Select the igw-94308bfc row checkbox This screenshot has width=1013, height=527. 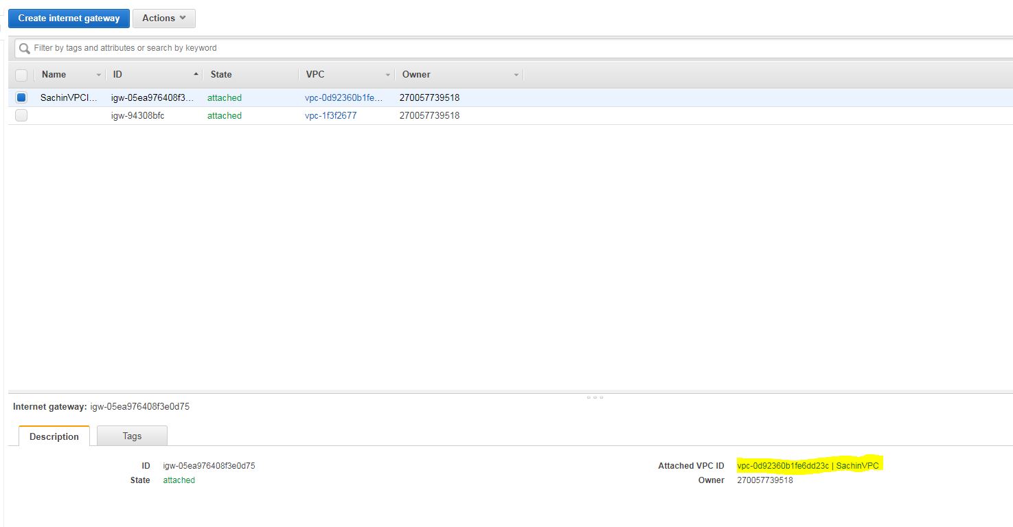tap(21, 115)
